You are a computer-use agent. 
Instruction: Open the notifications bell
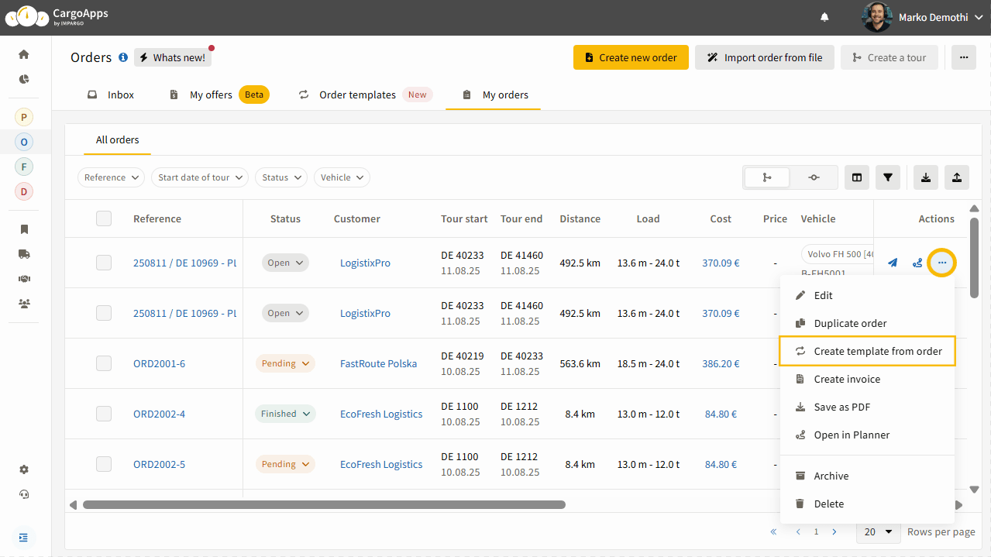824,17
